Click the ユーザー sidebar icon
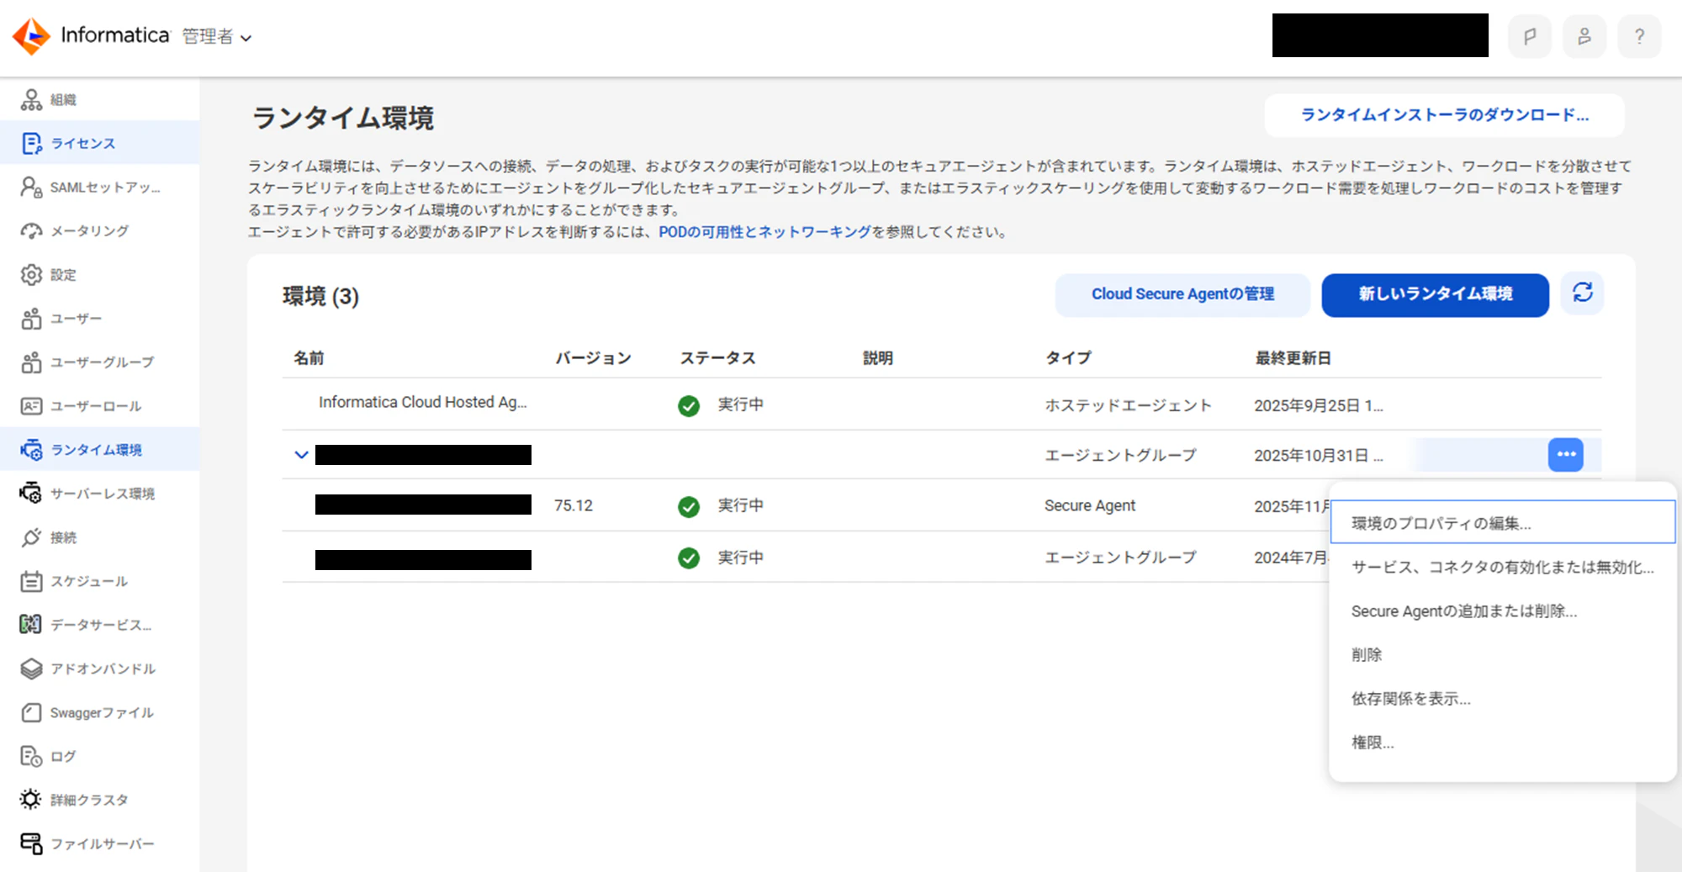Screen dimensions: 1682x872 (31, 319)
